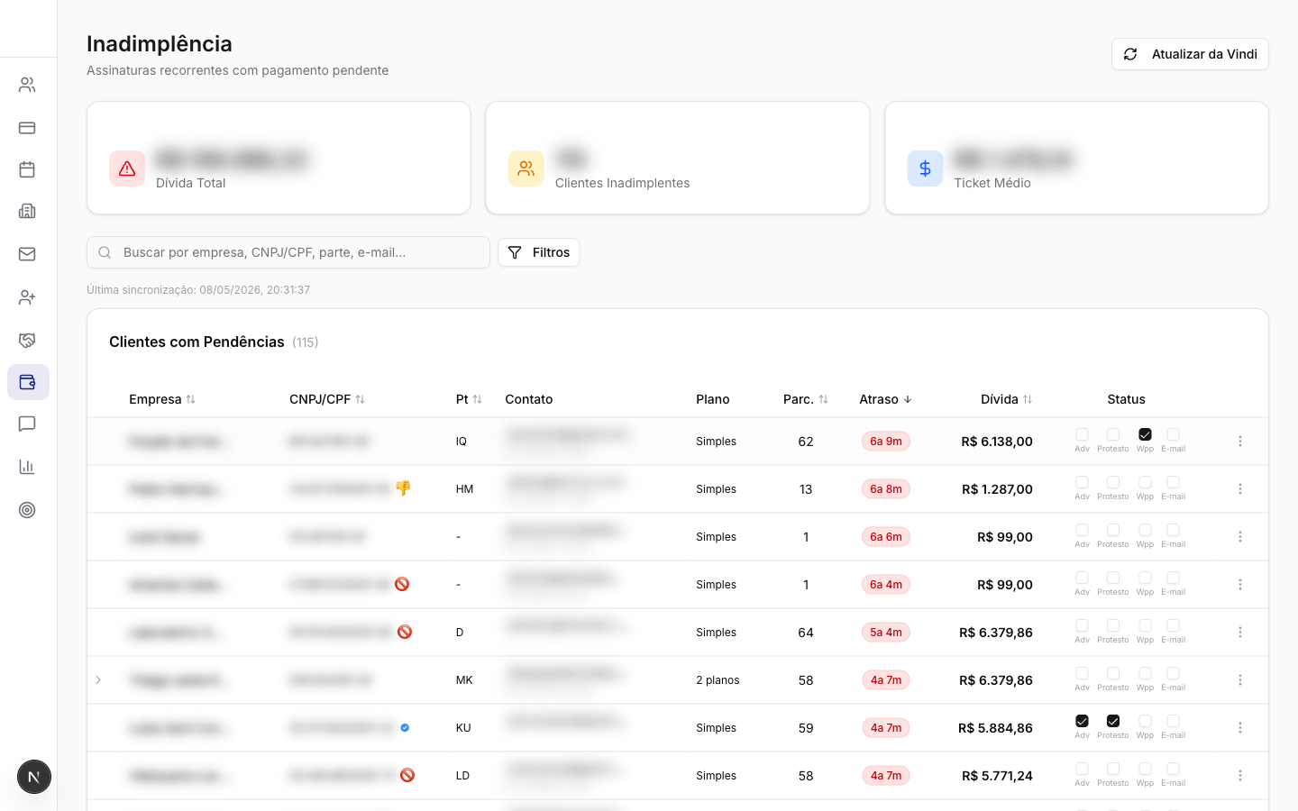Click the blocked icon in the D row

click(x=405, y=632)
